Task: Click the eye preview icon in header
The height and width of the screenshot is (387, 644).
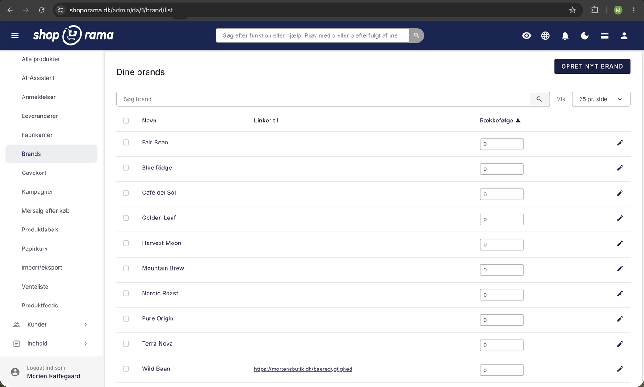Action: coord(527,35)
